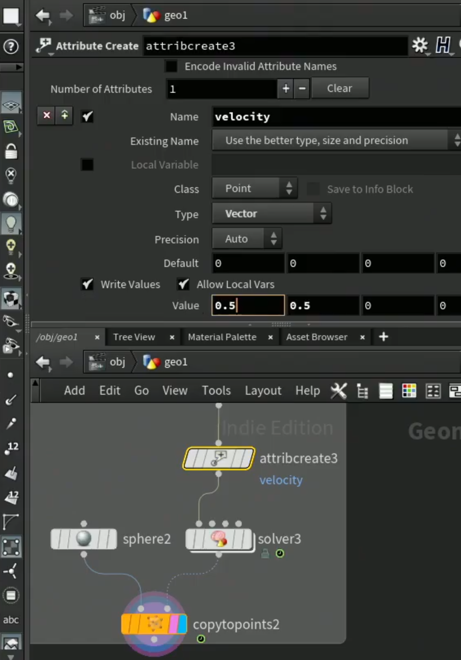
Task: Open the Class dropdown set to Point
Action: pyautogui.click(x=255, y=188)
